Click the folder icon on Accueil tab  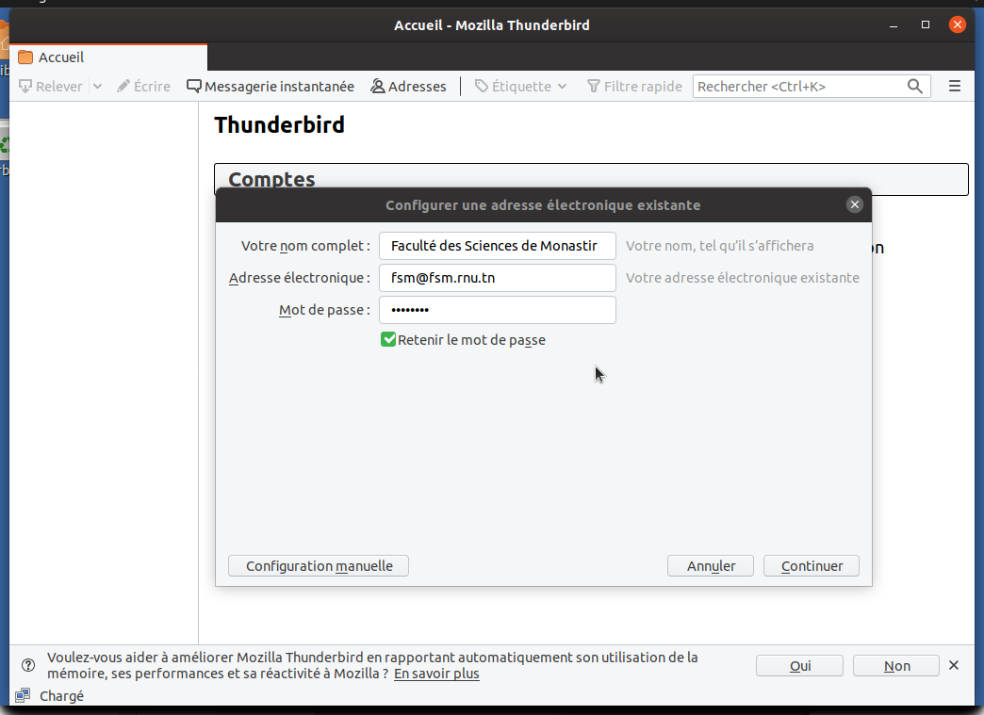pyautogui.click(x=25, y=57)
